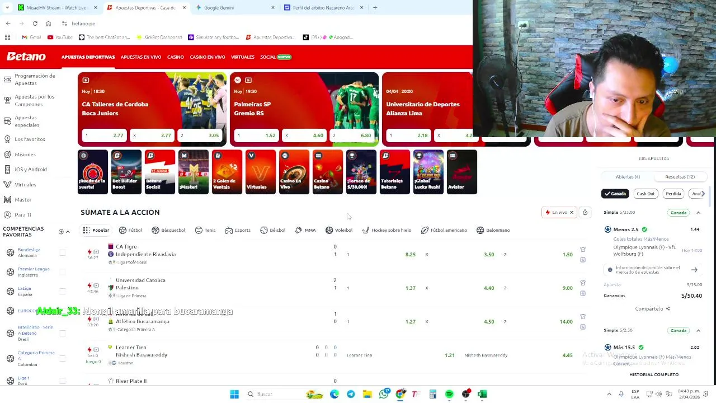
Task: Open the Bet Builder Boost tile
Action: coord(126,172)
